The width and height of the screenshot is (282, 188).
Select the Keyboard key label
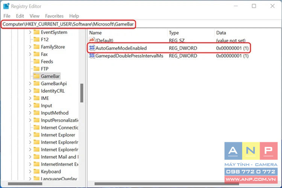[51, 171]
